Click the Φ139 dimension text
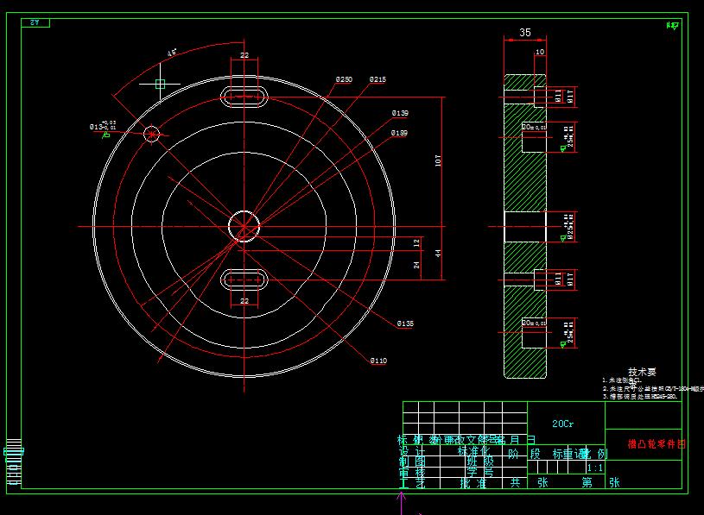 [x=400, y=112]
